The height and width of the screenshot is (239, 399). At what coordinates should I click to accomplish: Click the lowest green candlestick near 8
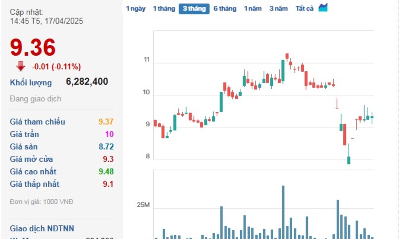click(348, 160)
